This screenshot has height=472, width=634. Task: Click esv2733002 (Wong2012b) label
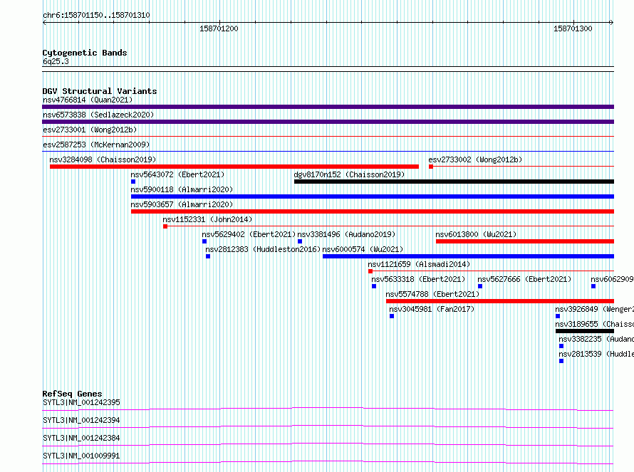pos(475,159)
